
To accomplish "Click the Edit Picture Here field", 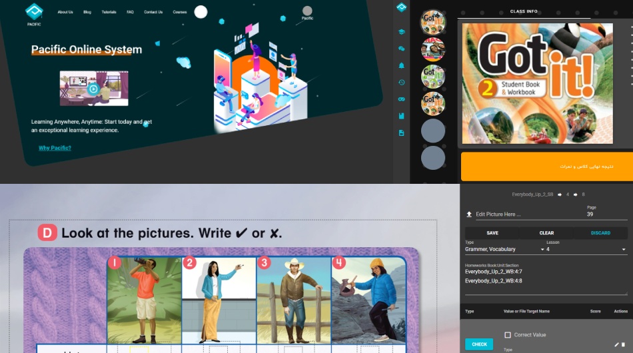I will [x=529, y=214].
